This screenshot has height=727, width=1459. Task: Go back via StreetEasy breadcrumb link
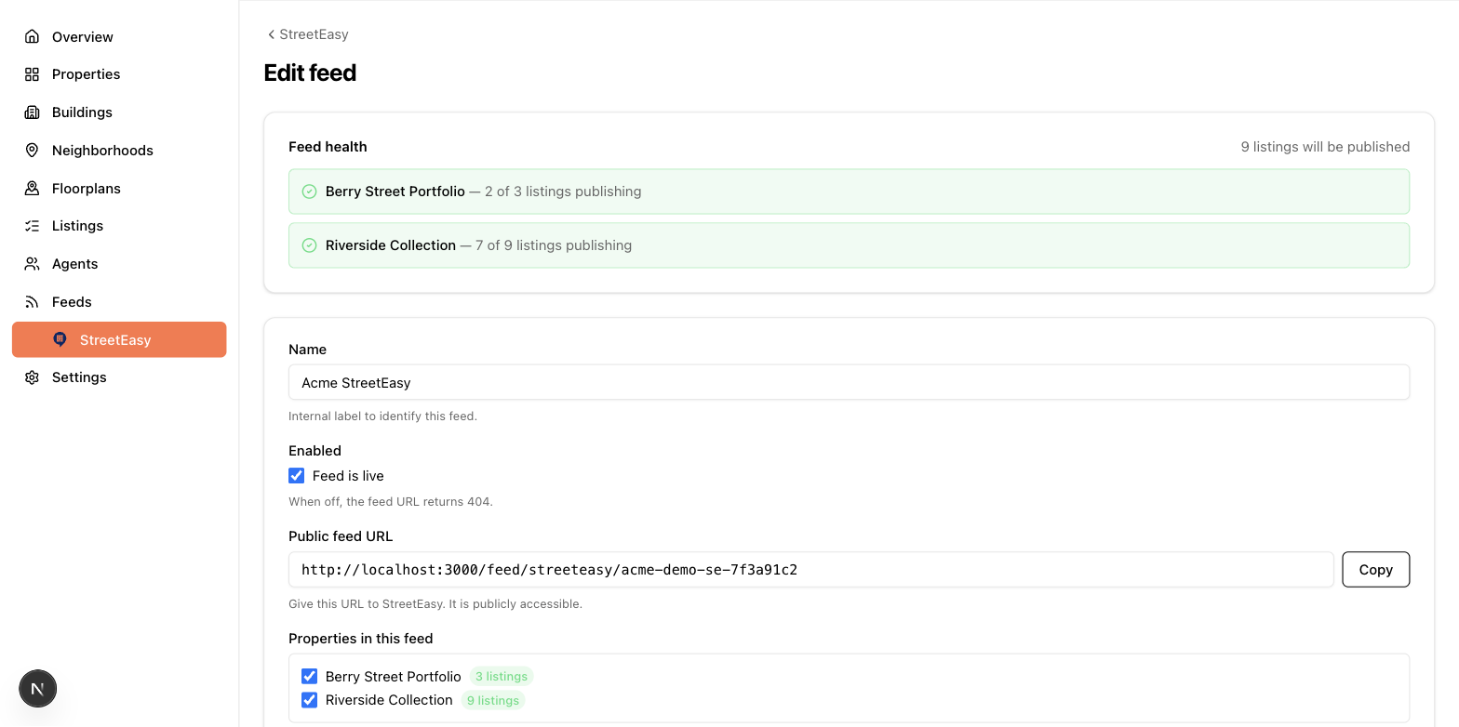pyautogui.click(x=308, y=34)
